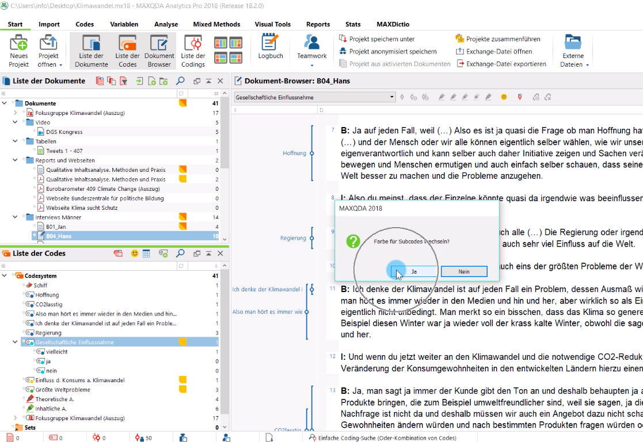Click the green-arrow import documents icon

(139, 81)
